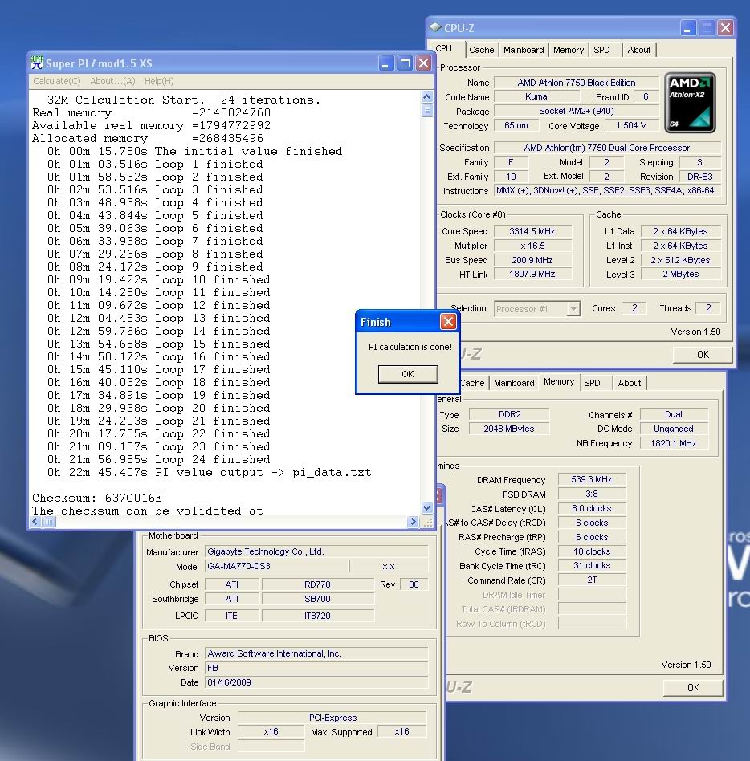The width and height of the screenshot is (750, 761).
Task: Click the Multiplier value x 16.5
Action: point(532,246)
